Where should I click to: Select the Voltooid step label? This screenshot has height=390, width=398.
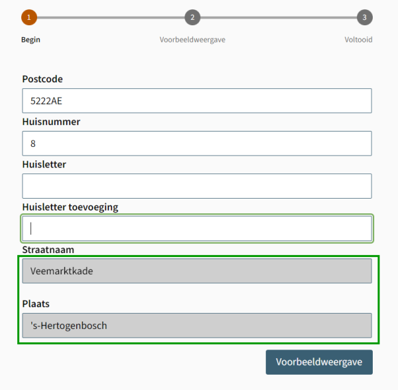(358, 40)
